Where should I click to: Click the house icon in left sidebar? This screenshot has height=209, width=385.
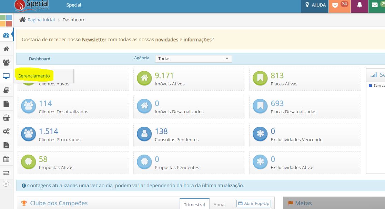(6, 49)
